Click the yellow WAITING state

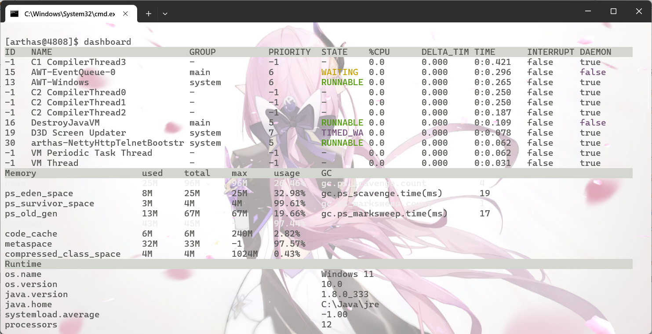[340, 72]
